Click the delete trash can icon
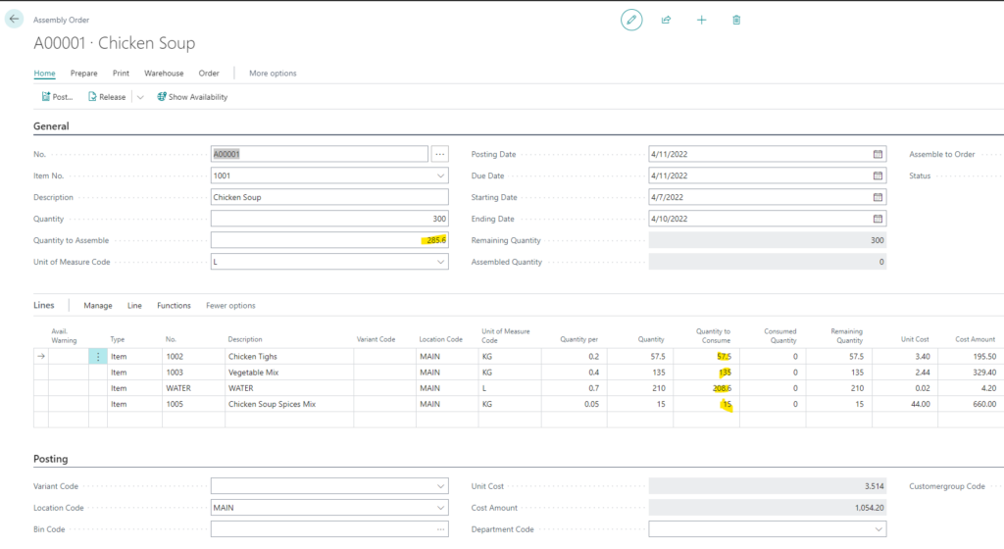The width and height of the screenshot is (1004, 549). tap(736, 20)
